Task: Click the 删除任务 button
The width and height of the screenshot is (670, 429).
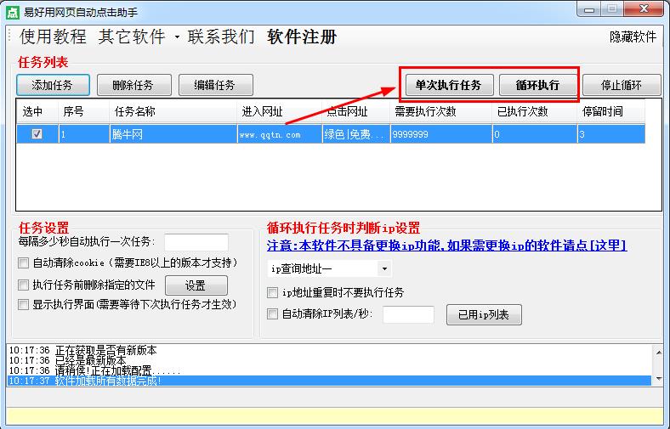Action: click(133, 85)
